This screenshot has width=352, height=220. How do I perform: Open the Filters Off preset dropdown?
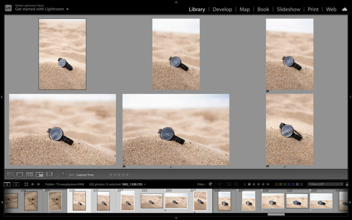(x=323, y=184)
